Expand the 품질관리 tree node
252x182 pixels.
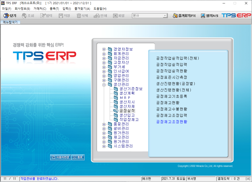(x=104, y=124)
